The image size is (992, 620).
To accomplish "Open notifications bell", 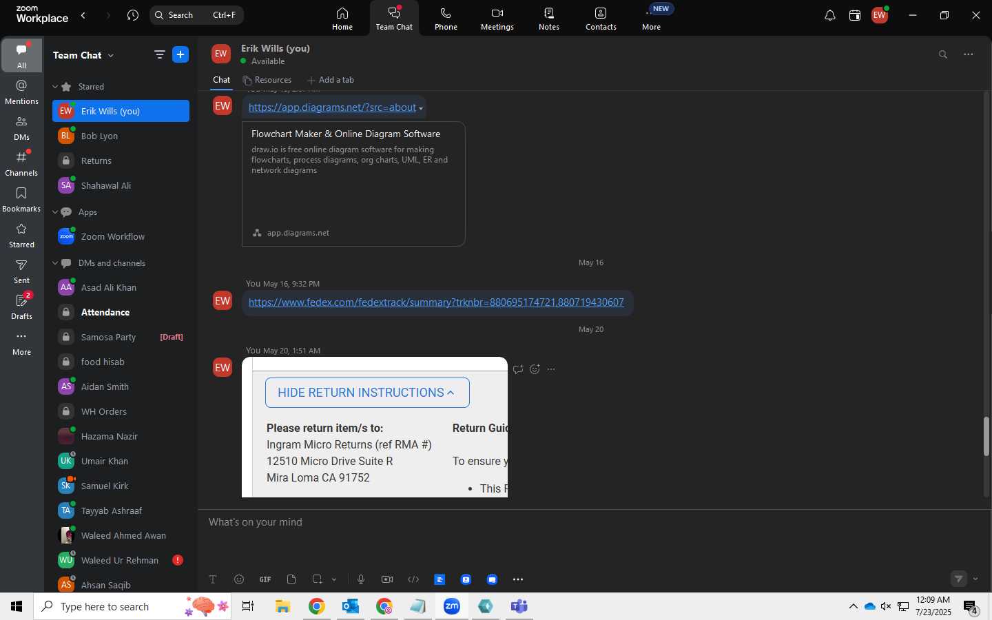I will point(830,15).
